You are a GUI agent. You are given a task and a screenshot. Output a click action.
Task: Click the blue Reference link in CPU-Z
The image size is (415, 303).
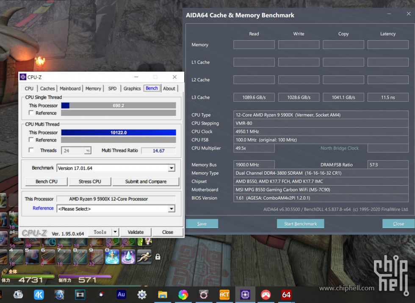(x=43, y=208)
